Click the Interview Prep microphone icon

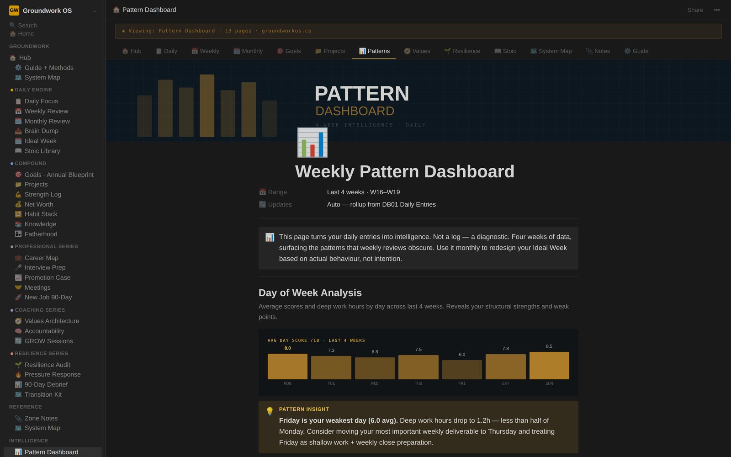click(x=18, y=267)
